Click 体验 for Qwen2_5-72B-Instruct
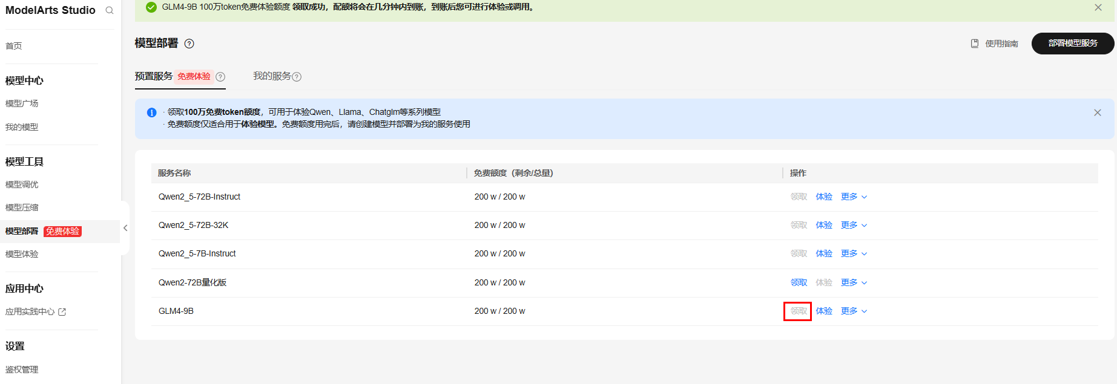1117x384 pixels. pos(824,197)
